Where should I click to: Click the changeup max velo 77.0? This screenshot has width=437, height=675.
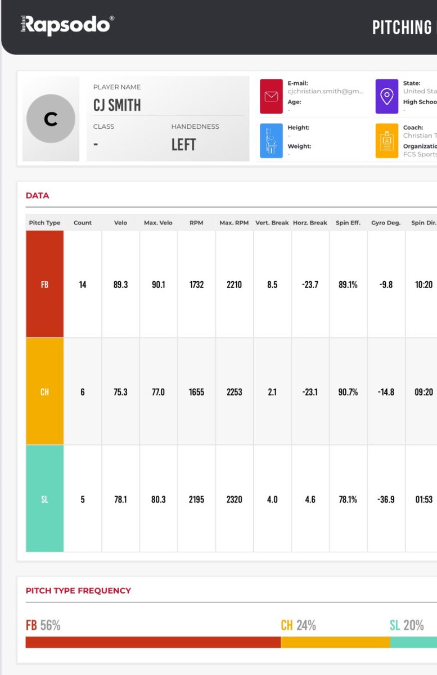(159, 392)
